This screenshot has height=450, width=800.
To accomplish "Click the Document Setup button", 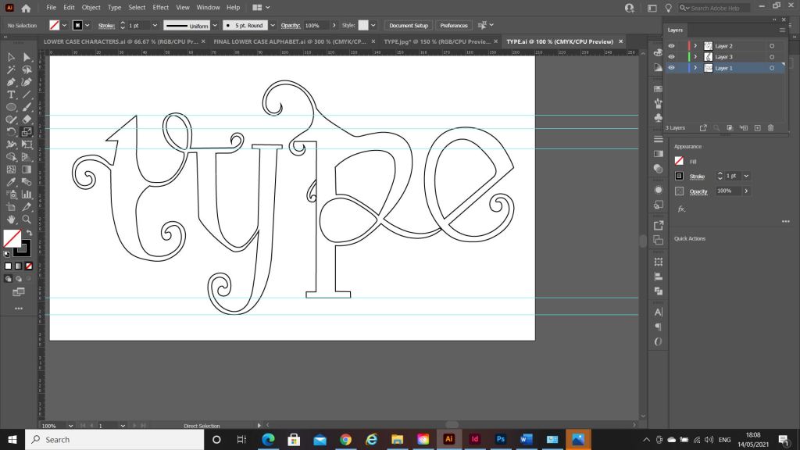I will [409, 26].
